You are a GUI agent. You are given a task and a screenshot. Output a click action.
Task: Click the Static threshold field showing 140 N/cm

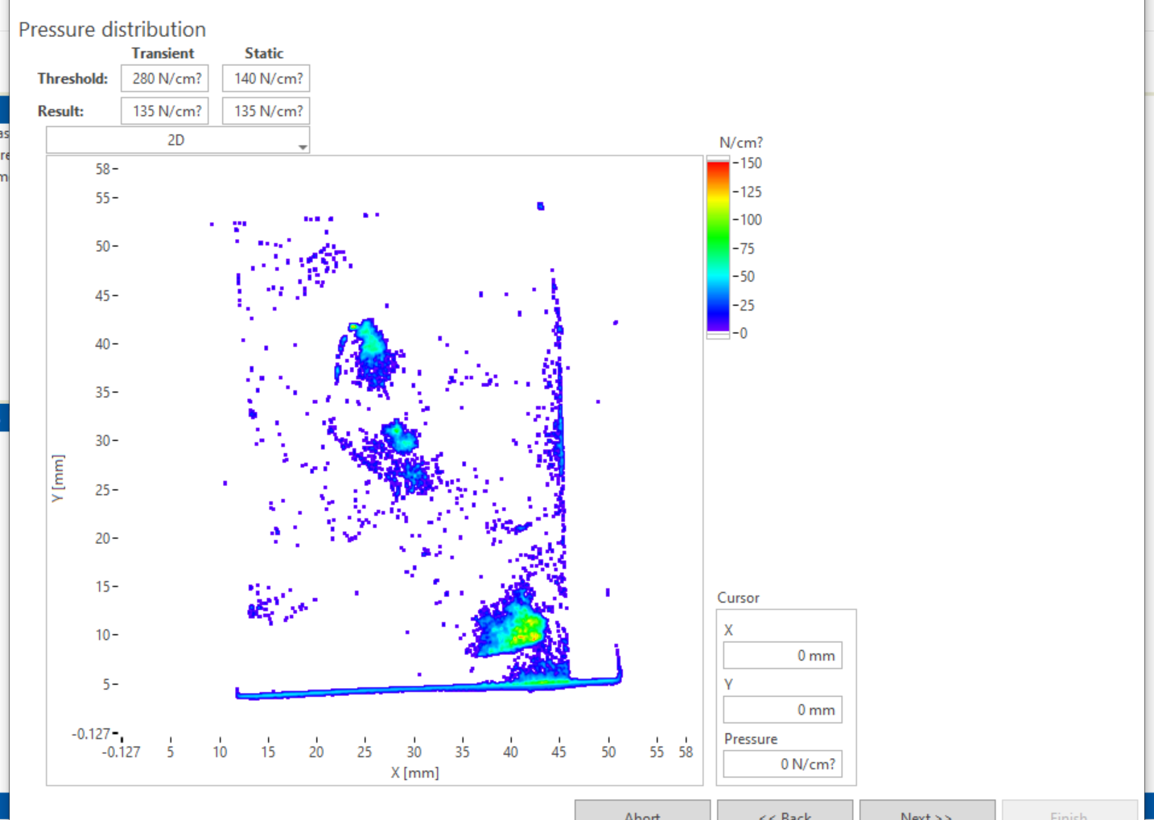click(266, 79)
